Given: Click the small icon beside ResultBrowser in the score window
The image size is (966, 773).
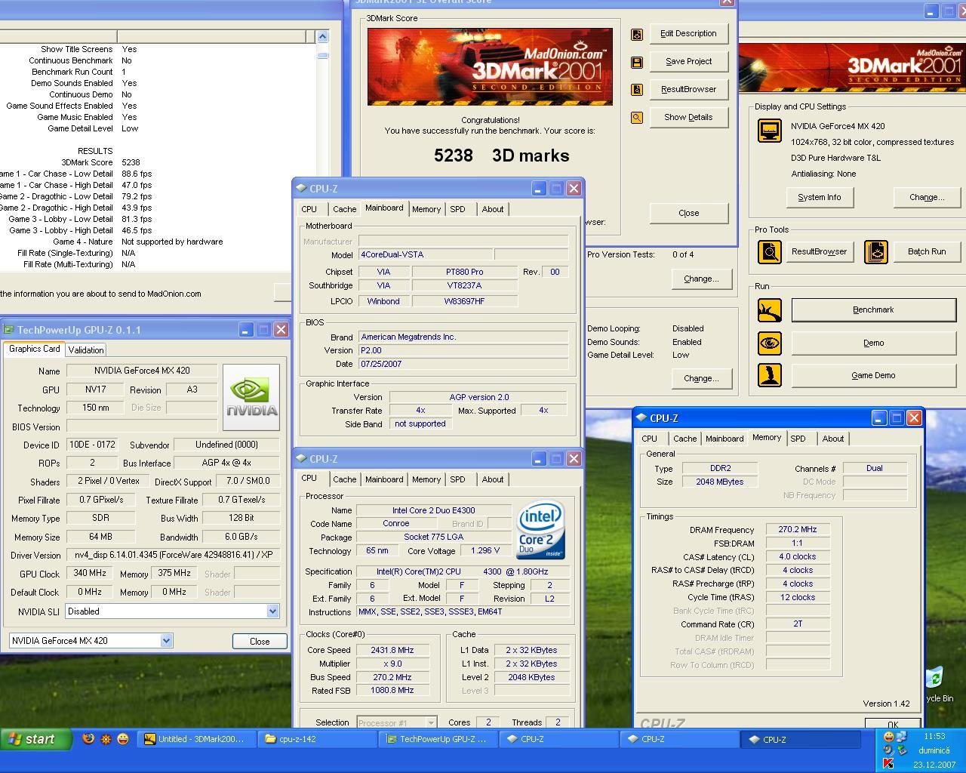Looking at the screenshot, I should (x=636, y=90).
